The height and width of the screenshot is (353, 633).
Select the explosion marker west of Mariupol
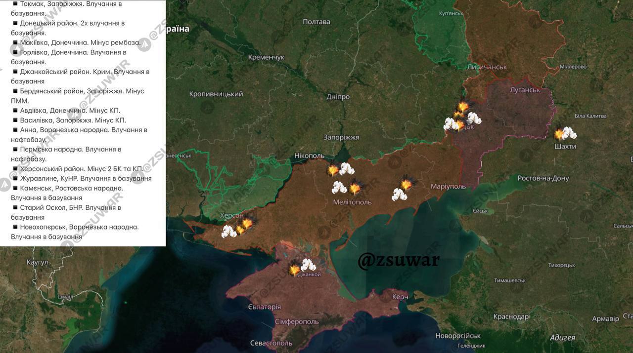tap(407, 183)
